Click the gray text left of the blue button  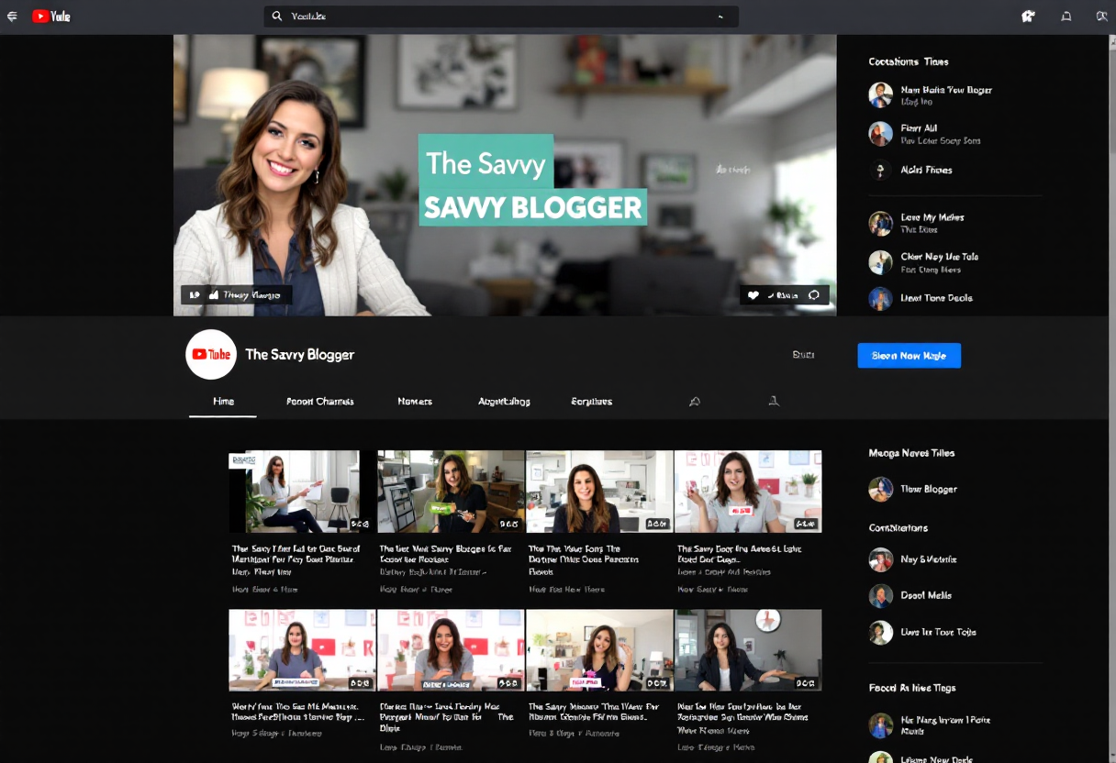click(803, 355)
